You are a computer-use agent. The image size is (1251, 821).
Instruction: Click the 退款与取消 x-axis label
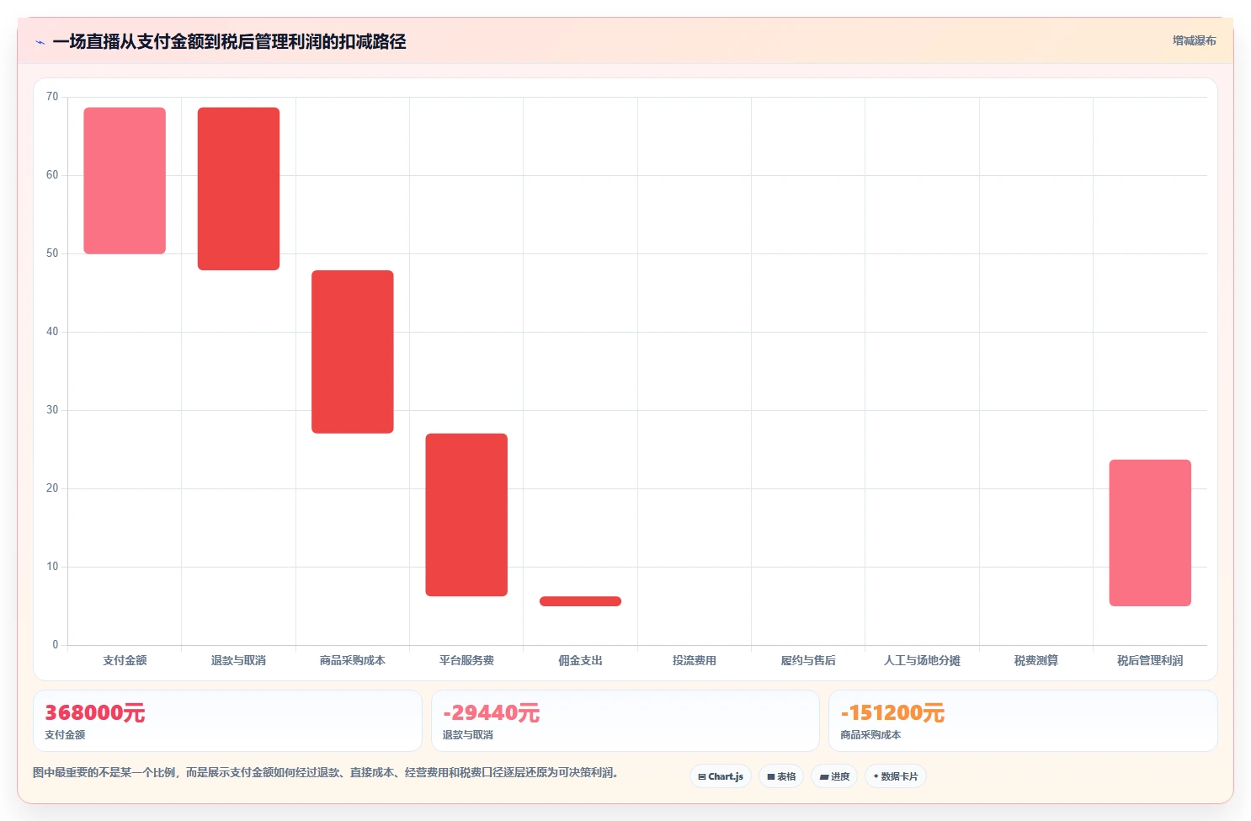click(x=238, y=660)
